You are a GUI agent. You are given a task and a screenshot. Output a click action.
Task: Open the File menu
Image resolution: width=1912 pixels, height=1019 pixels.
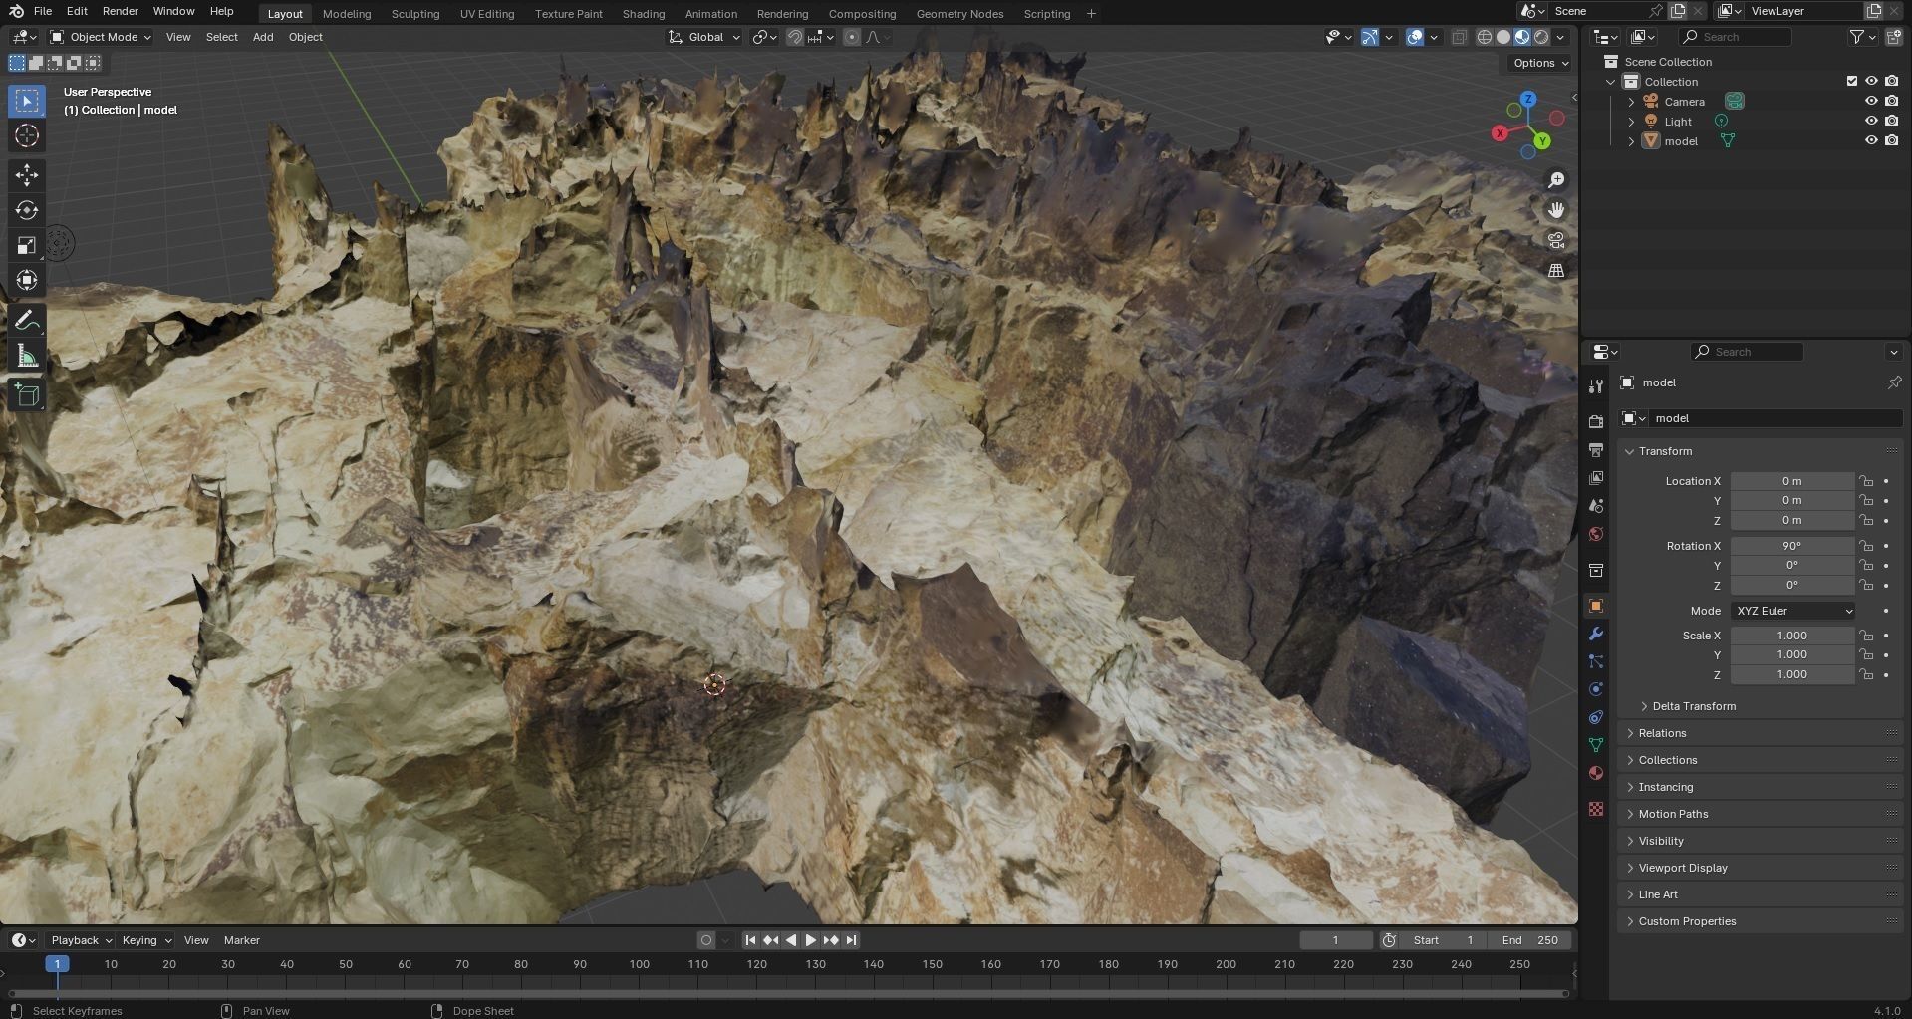pyautogui.click(x=42, y=11)
